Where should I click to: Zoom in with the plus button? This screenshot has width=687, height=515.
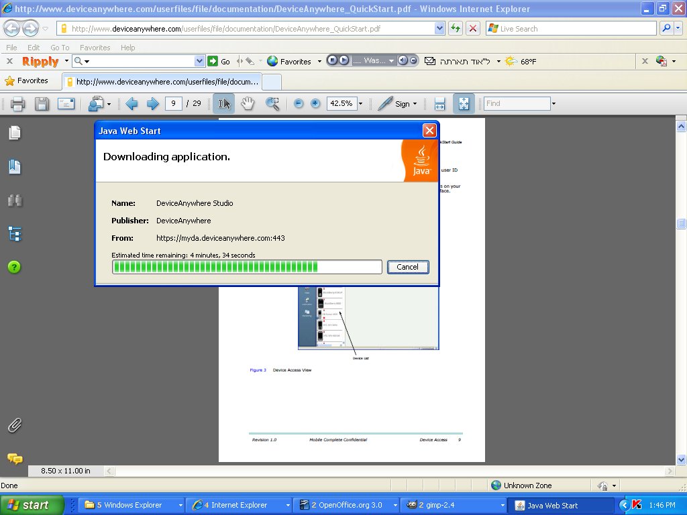(x=315, y=104)
